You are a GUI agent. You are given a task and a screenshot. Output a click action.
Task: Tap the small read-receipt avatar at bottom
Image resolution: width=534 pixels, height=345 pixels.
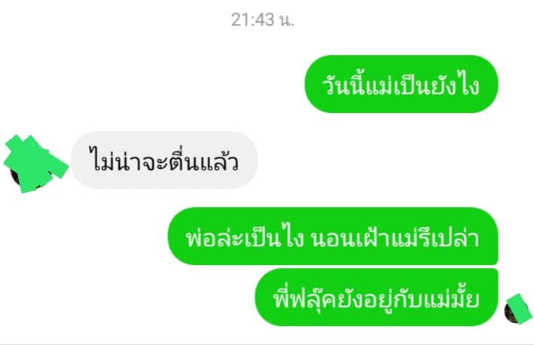point(518,310)
